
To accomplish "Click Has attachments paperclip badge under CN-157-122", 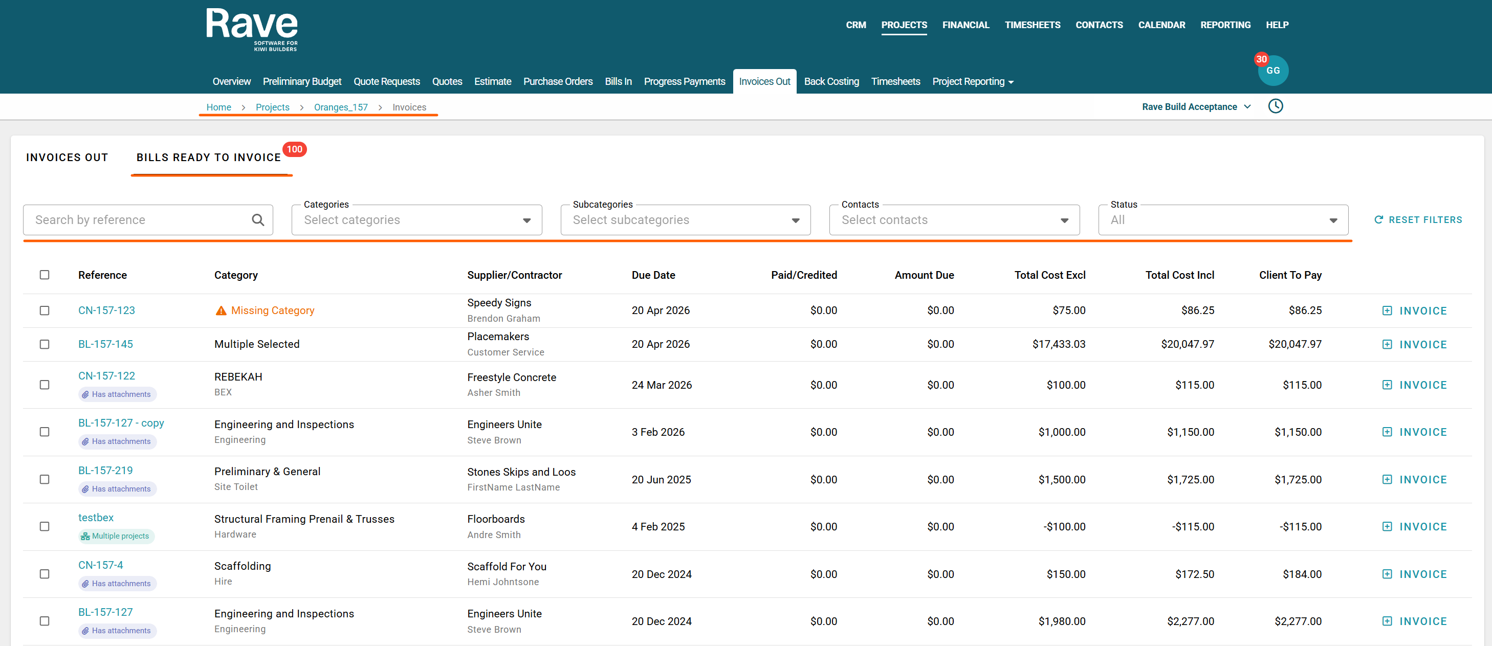I will point(117,394).
